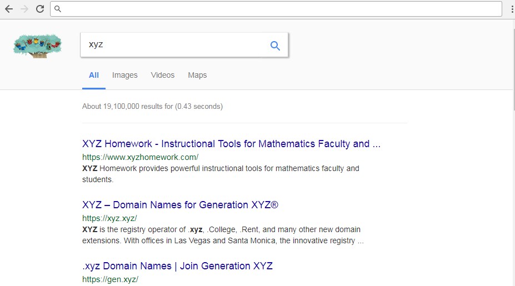Open XYZ – Domain Names for Generation XYZ
Screen dimensions: 515x286
pyautogui.click(x=180, y=205)
